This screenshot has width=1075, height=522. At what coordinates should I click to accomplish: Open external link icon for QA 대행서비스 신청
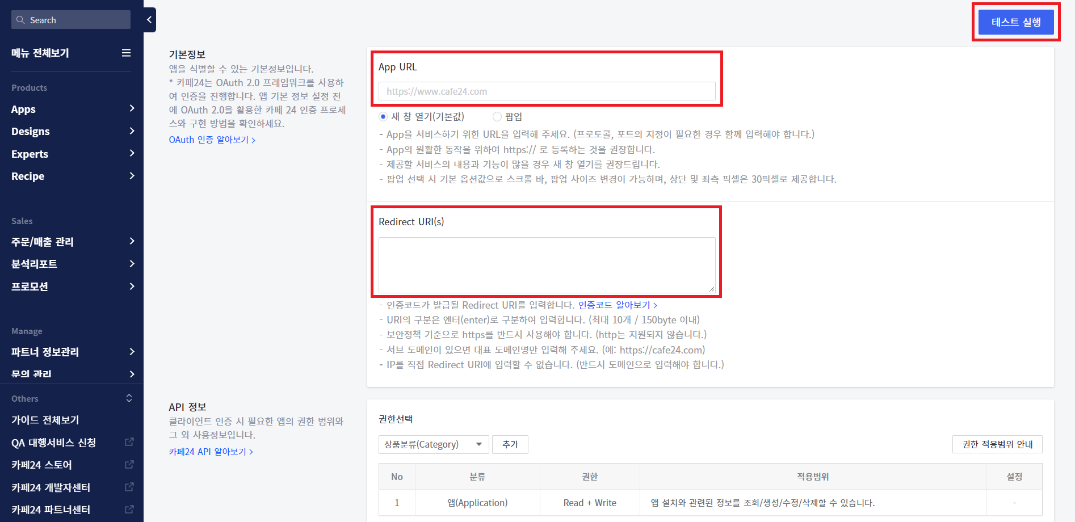[129, 442]
